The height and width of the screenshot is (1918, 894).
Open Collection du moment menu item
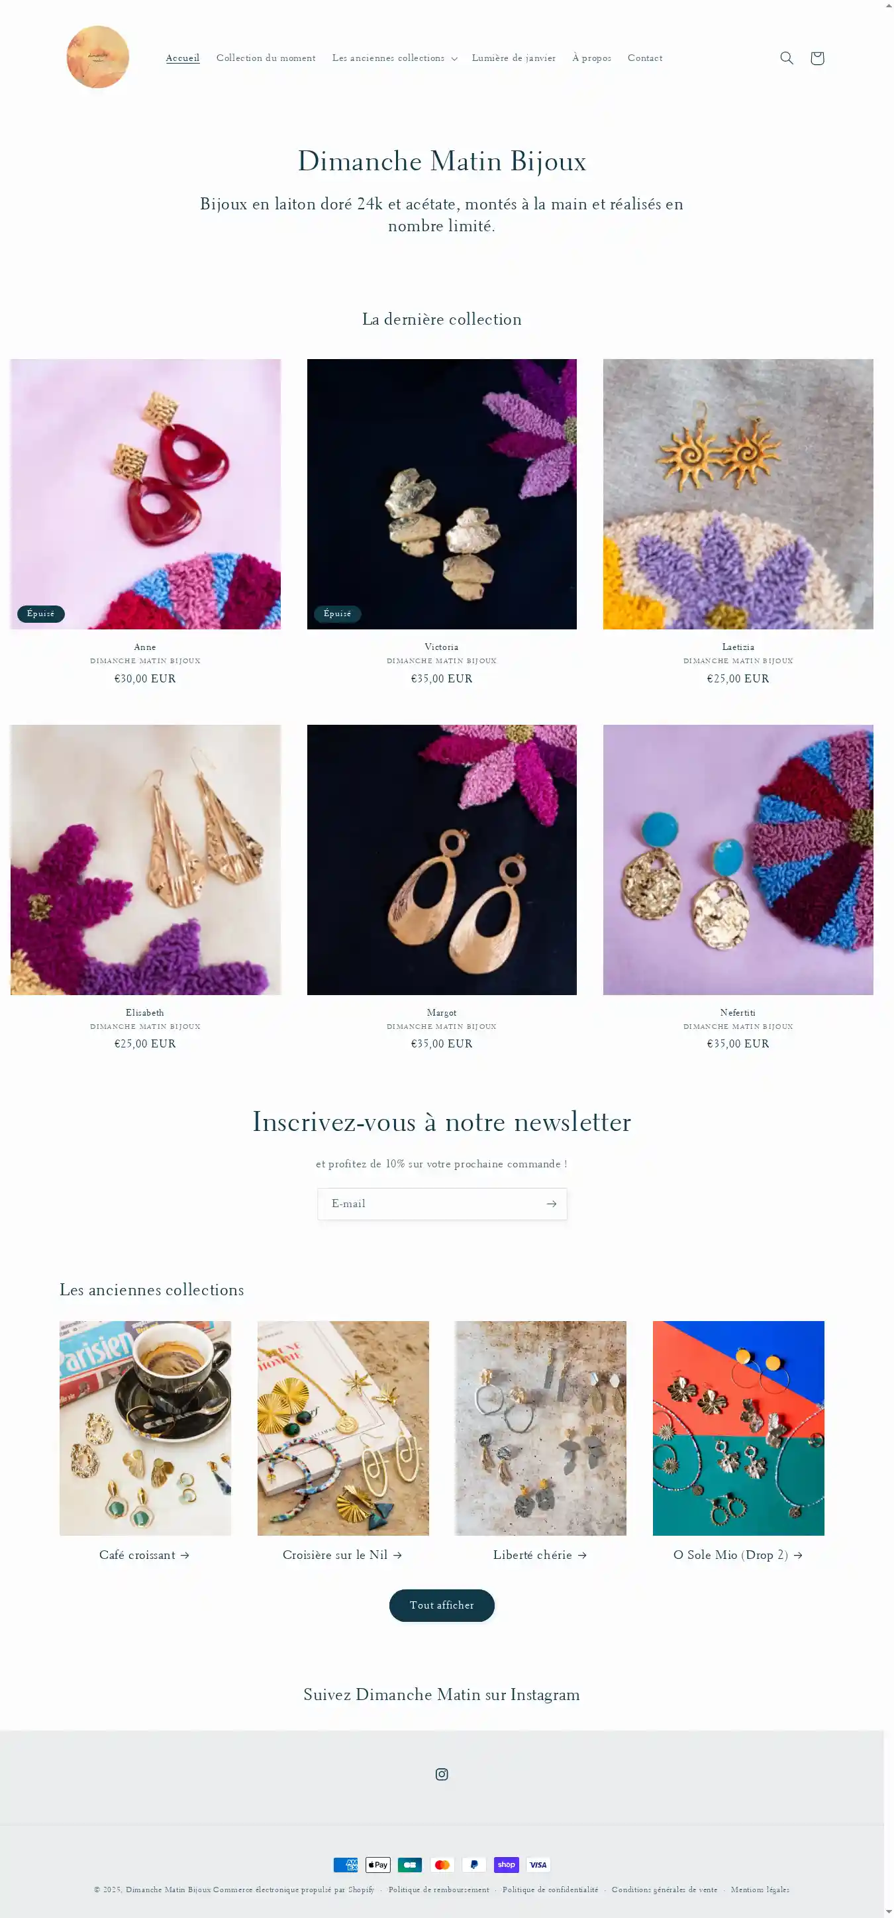coord(266,58)
